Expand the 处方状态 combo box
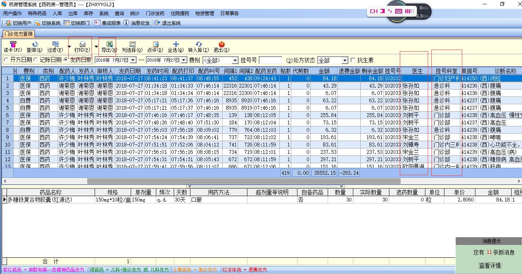The width and height of the screenshot is (522, 274). tap(344, 60)
